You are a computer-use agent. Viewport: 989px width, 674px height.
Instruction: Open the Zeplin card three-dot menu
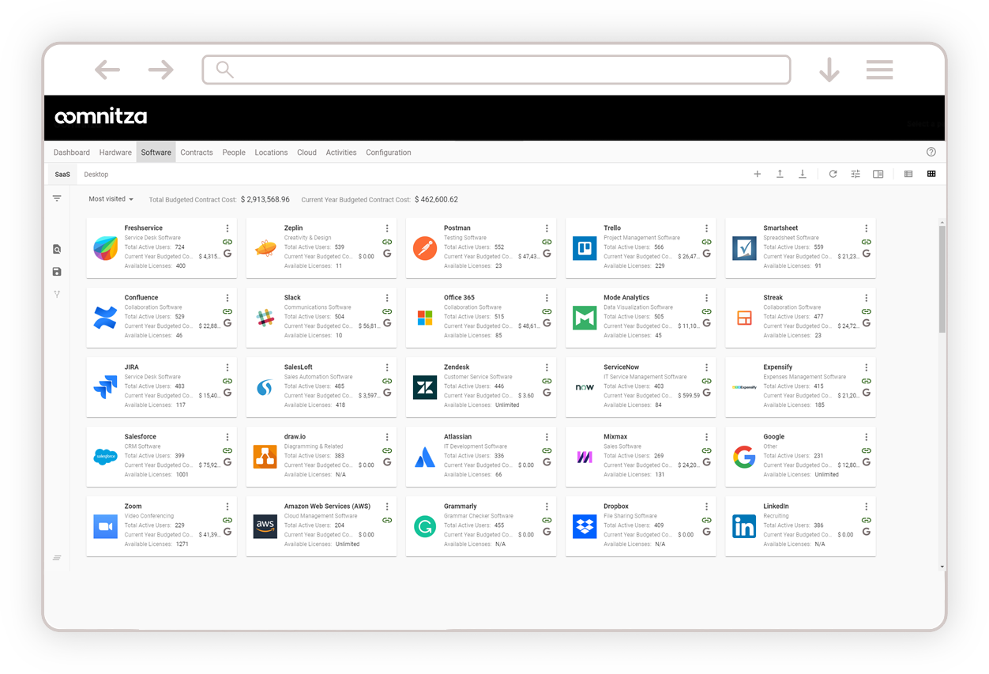click(x=387, y=228)
